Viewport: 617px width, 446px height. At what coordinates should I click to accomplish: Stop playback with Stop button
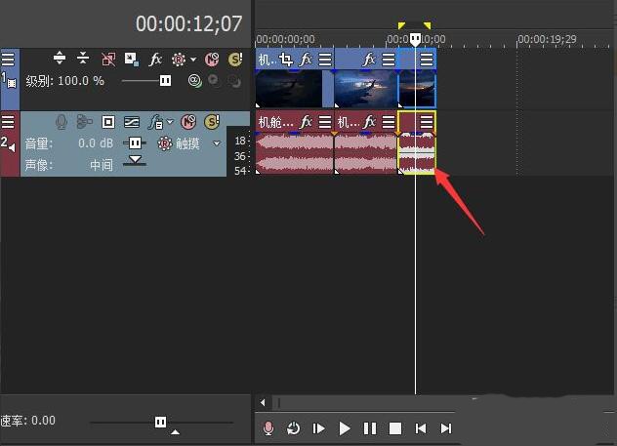tap(395, 428)
